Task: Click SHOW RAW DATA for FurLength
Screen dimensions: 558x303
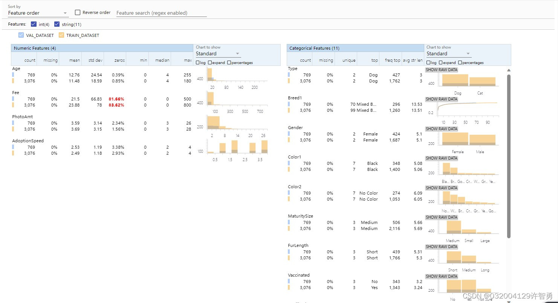Action: (442, 247)
